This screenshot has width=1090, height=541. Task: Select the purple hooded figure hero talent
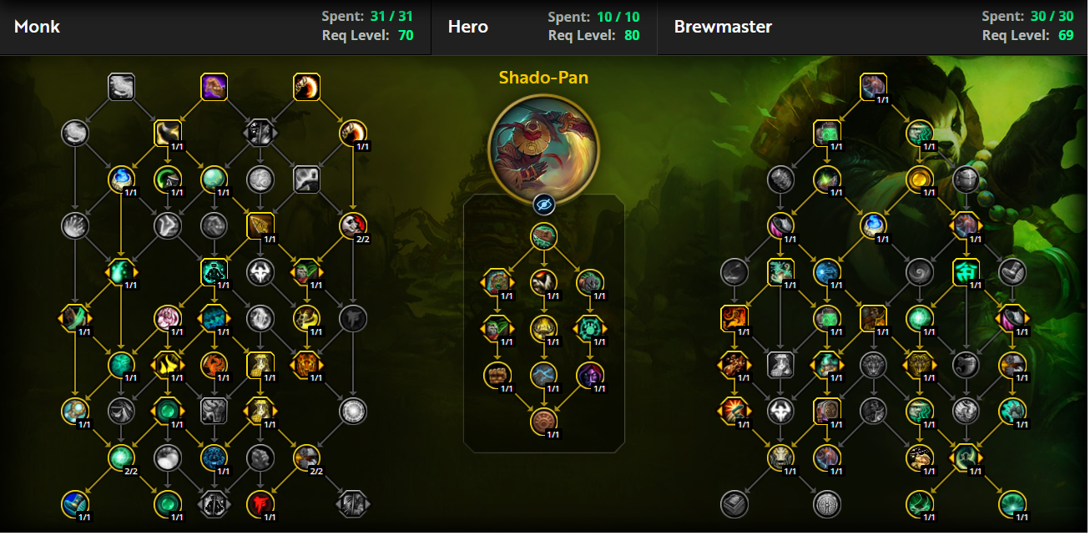(x=590, y=376)
